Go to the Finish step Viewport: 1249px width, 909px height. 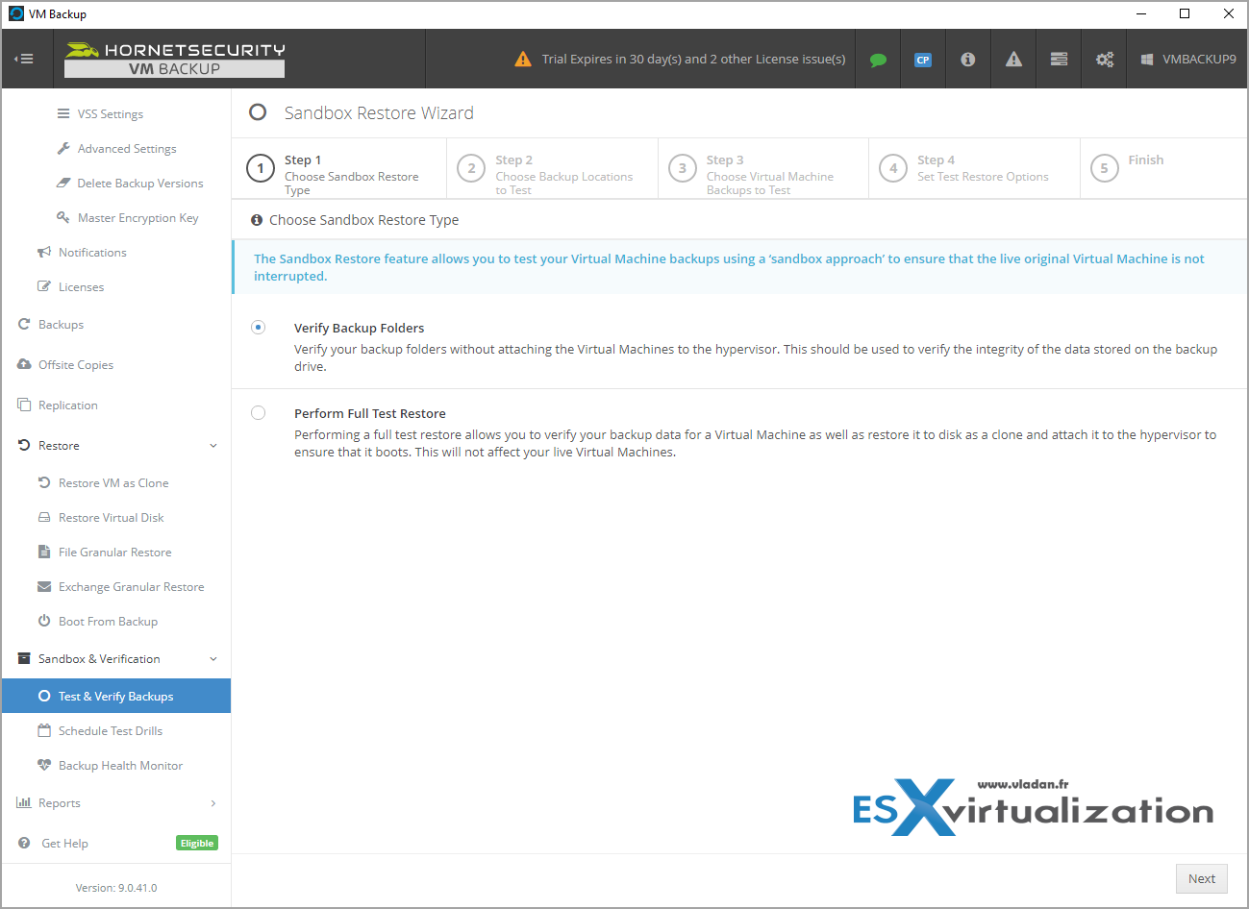click(1163, 169)
